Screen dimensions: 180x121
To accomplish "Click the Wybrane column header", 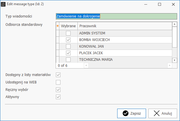I will [68, 26].
